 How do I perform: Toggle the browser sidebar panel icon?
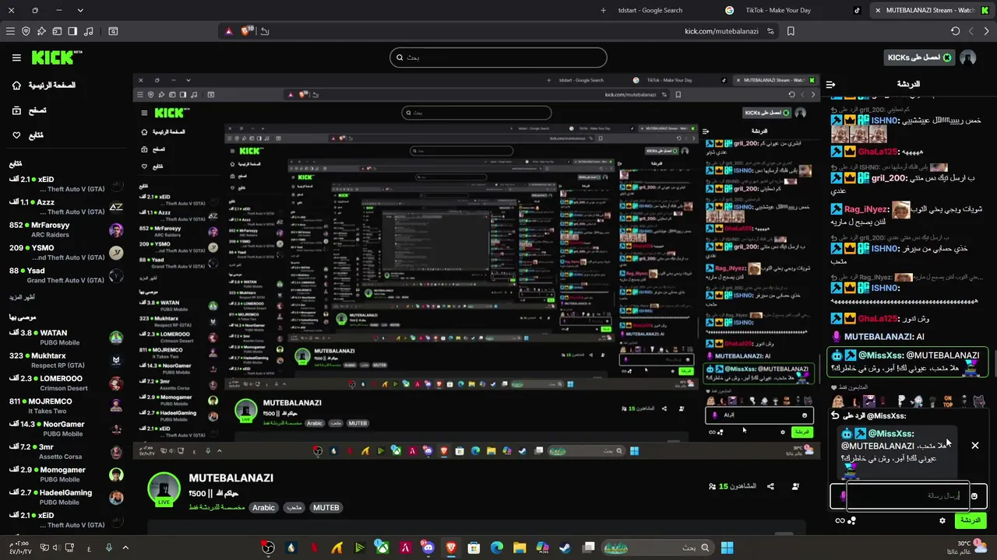(72, 31)
